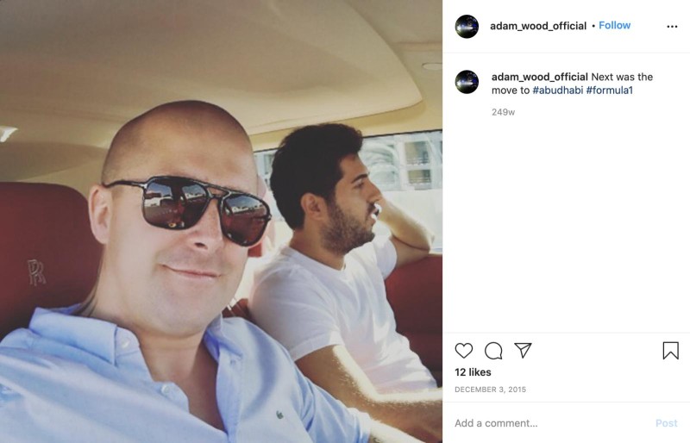Like the post with the heart icon
Viewport: 690px width, 443px height.
pyautogui.click(x=463, y=351)
